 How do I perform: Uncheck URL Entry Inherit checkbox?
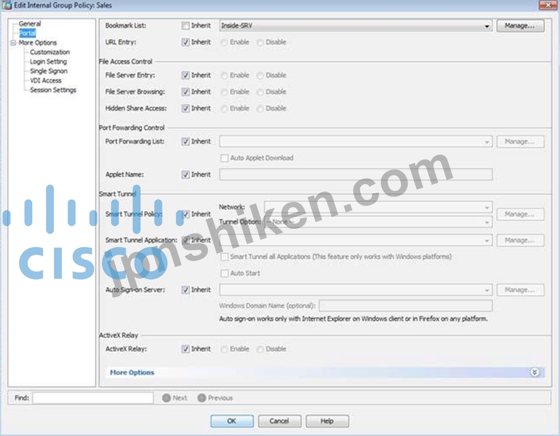186,42
